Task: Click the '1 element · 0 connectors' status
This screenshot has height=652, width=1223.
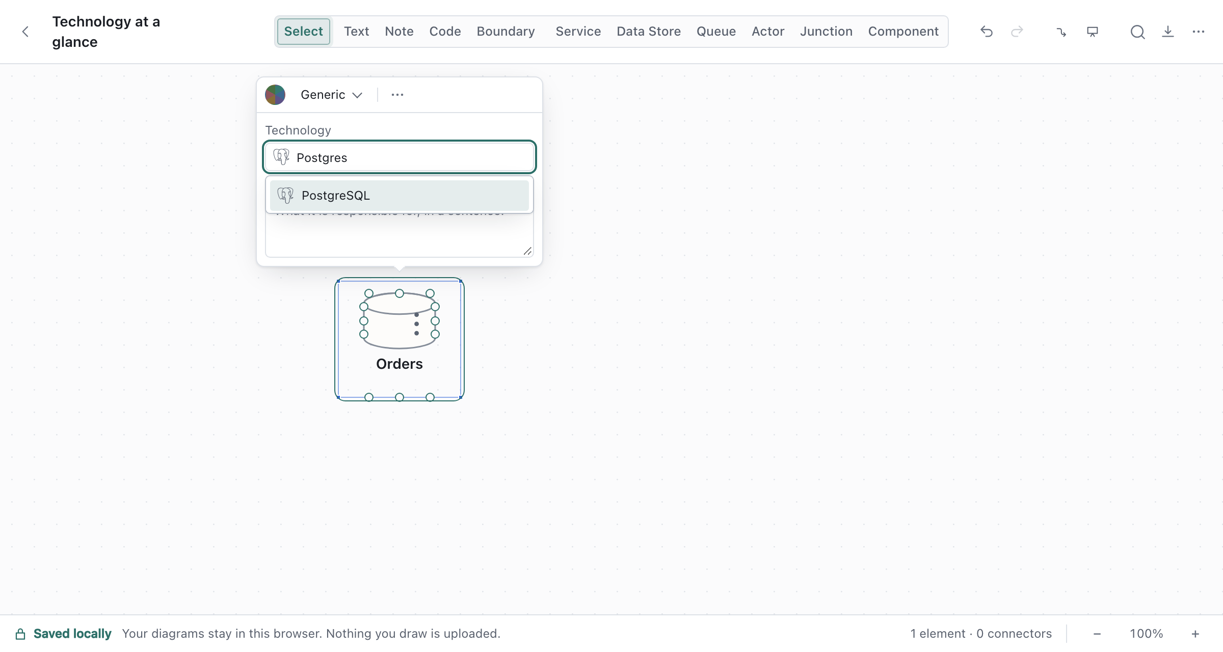Action: [981, 634]
